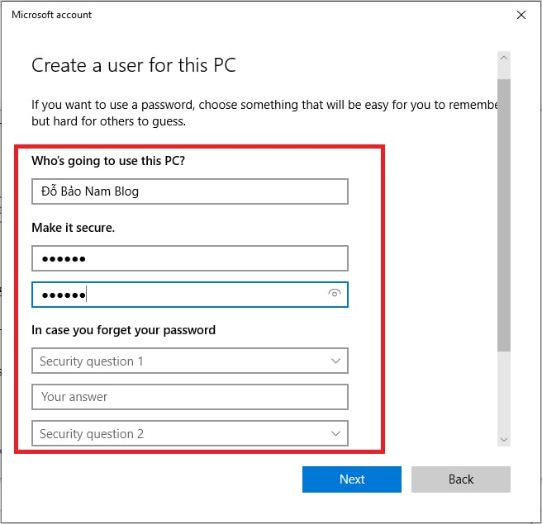Viewport: 542px width, 524px height.
Task: Click the Microsoft account window title
Action: click(x=51, y=15)
